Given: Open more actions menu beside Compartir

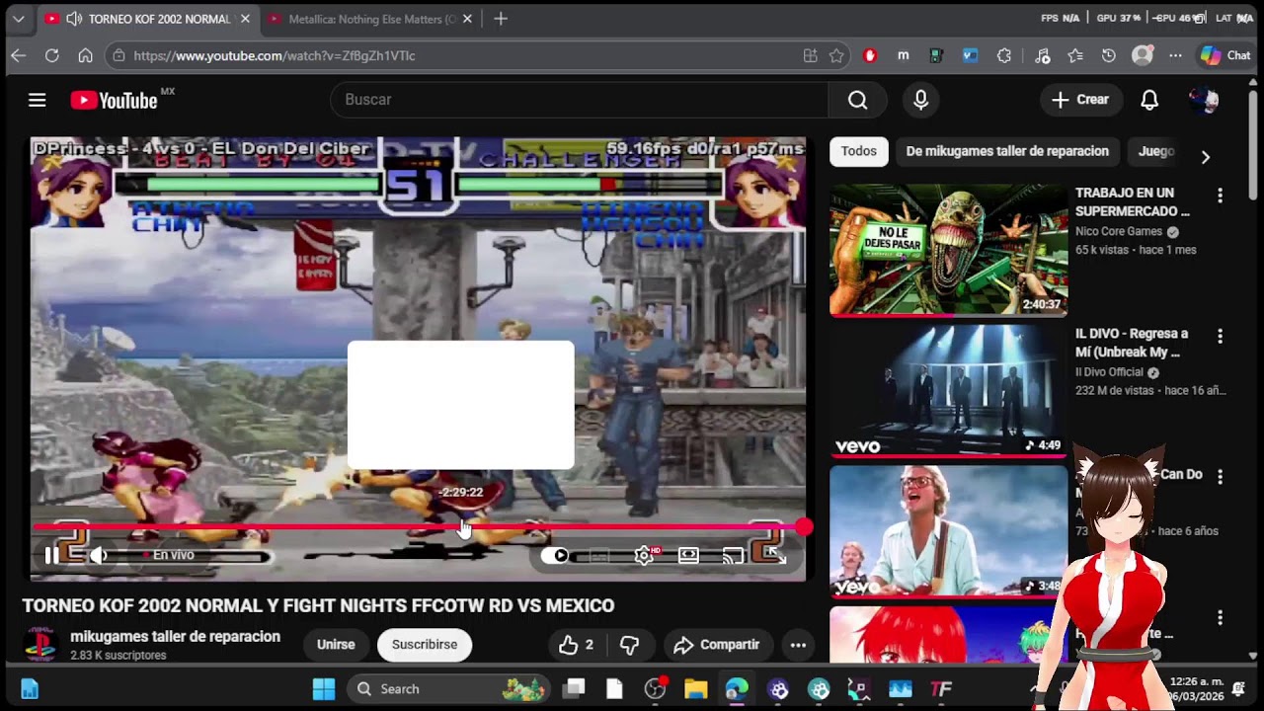Looking at the screenshot, I should point(798,645).
